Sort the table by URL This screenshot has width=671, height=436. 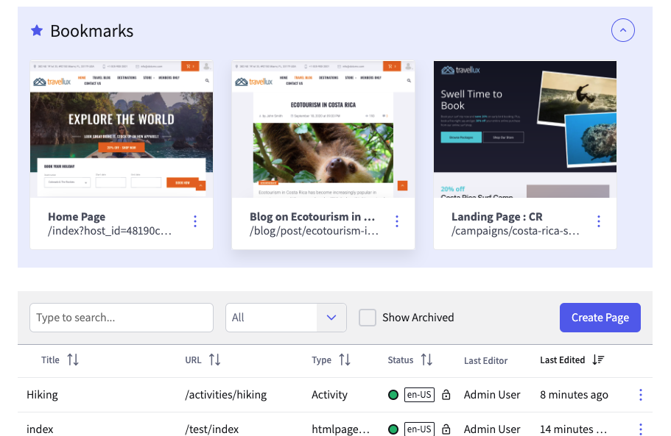pos(215,360)
